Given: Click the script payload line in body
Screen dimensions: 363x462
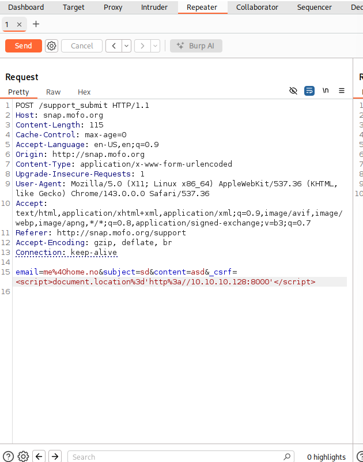Looking at the screenshot, I should click(x=165, y=281).
